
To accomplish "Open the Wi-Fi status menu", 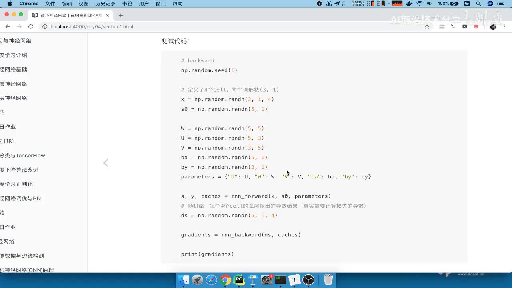I will point(420,4).
